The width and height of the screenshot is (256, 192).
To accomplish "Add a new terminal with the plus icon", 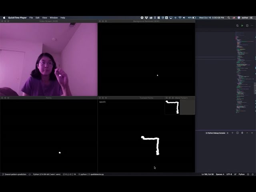I will coord(232,133).
